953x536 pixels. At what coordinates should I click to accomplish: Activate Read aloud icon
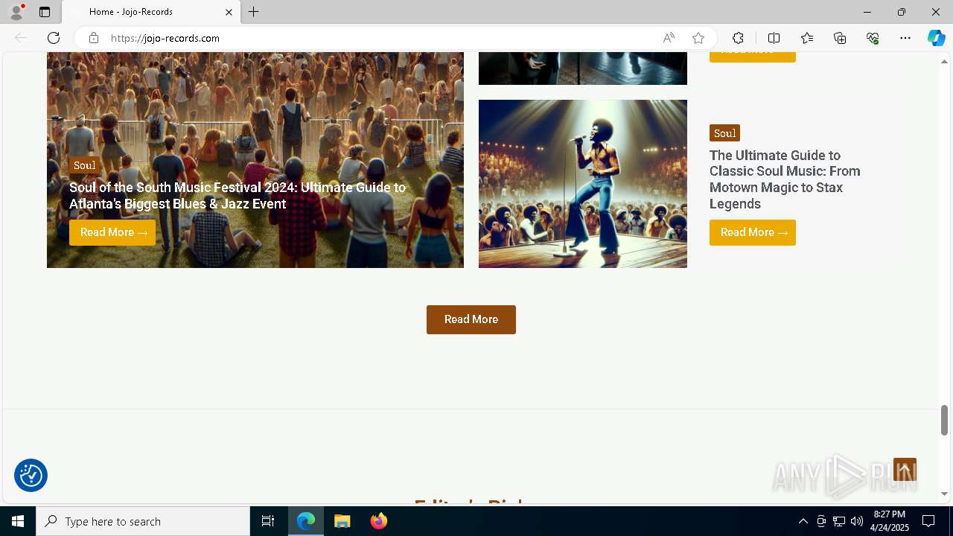tap(669, 38)
